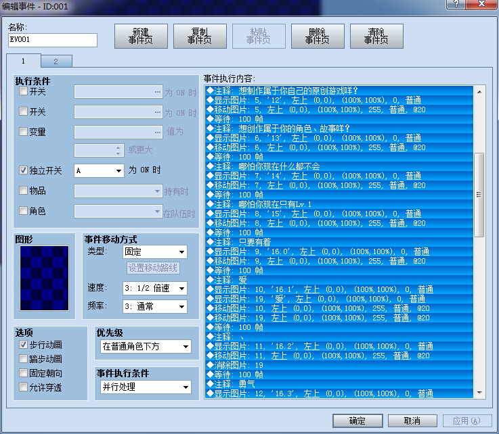Select the 显示图片: 8, '15' line
The height and width of the screenshot is (434, 499).
(339, 214)
